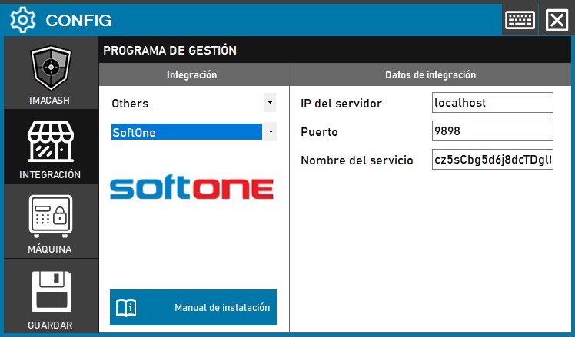This screenshot has height=337, width=575.
Task: Focus the Puerto field showing 9898
Action: [493, 131]
